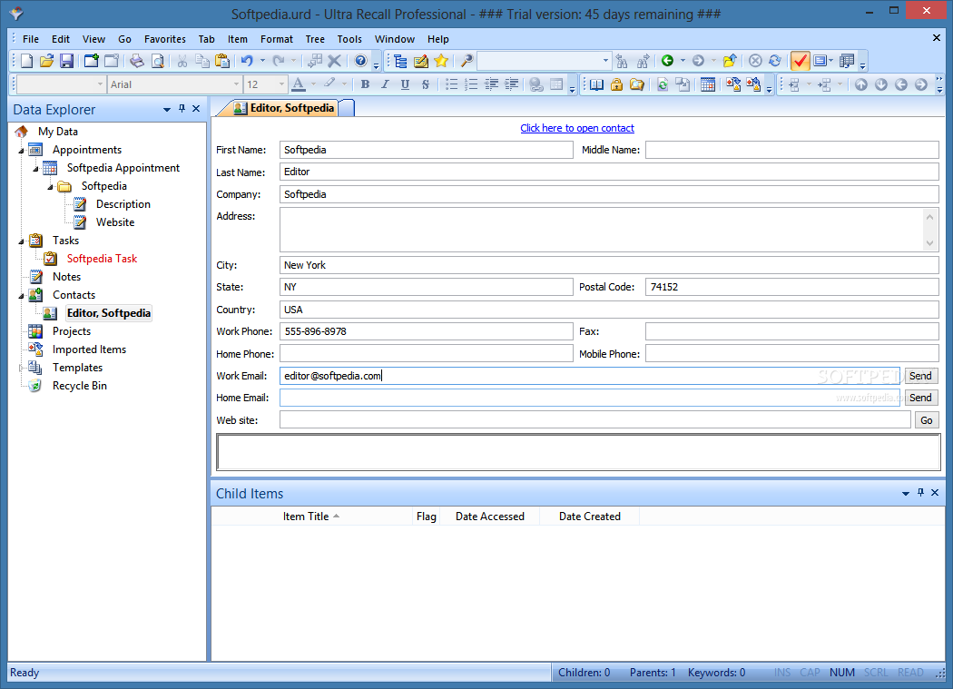Open the Data Explorer panel dropdown arrow
Screen dimensions: 953x689
[x=166, y=110]
